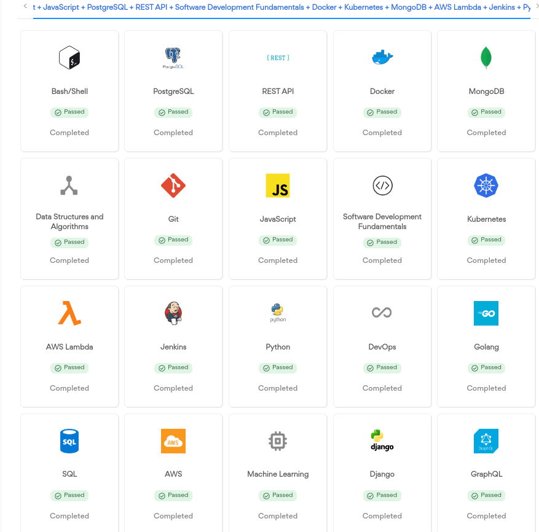Screen dimensions: 539x532
Task: Click the JavaScript JS icon
Action: click(x=278, y=186)
